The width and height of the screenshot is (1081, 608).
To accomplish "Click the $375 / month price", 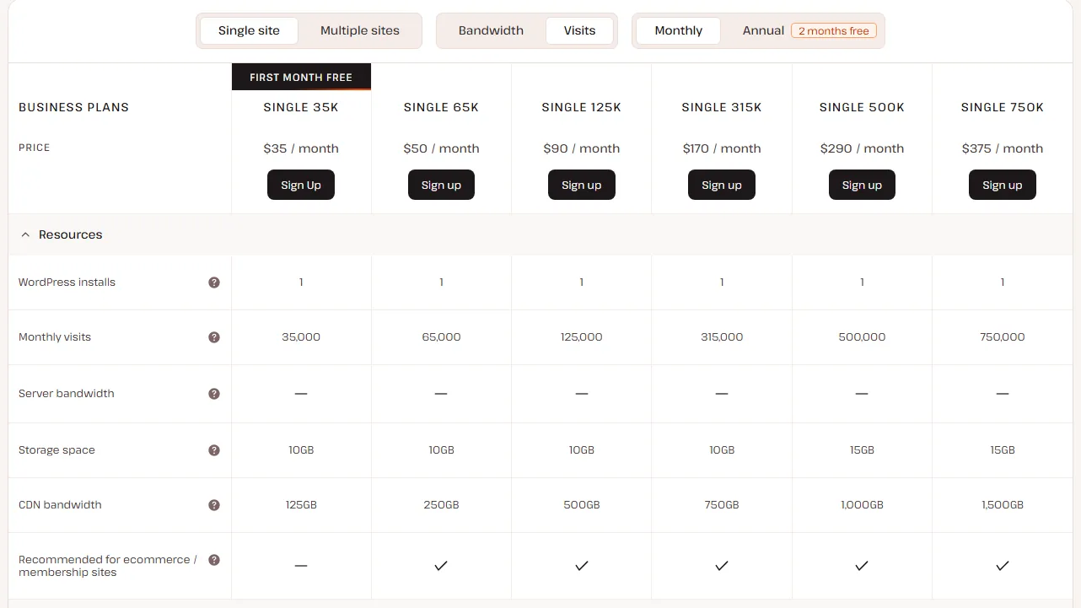I will click(1003, 148).
